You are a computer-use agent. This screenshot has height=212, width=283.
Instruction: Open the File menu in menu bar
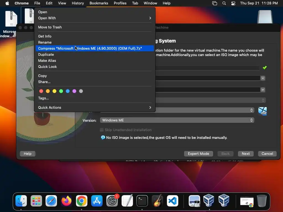click(37, 3)
